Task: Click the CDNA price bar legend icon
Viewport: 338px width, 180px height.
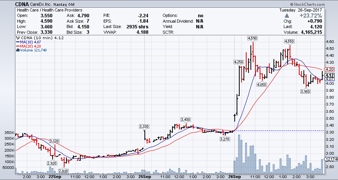Action: 17,38
